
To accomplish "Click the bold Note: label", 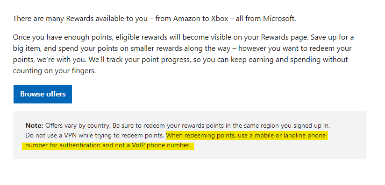I will tap(35, 126).
